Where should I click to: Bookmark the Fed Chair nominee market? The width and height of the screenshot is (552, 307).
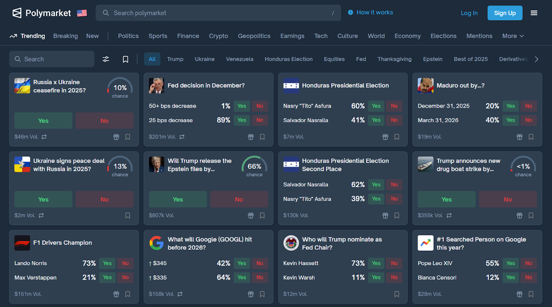coord(397,294)
